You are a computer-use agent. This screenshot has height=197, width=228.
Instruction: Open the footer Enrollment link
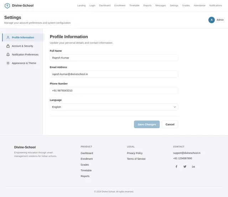click(x=87, y=159)
